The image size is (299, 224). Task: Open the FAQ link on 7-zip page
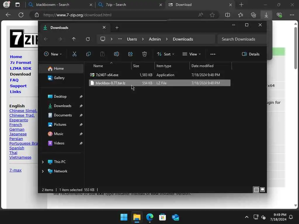(14, 80)
